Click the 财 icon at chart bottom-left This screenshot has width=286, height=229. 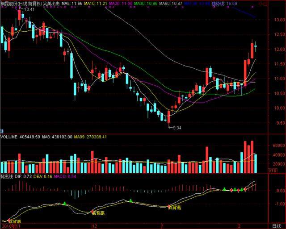coord(2,131)
